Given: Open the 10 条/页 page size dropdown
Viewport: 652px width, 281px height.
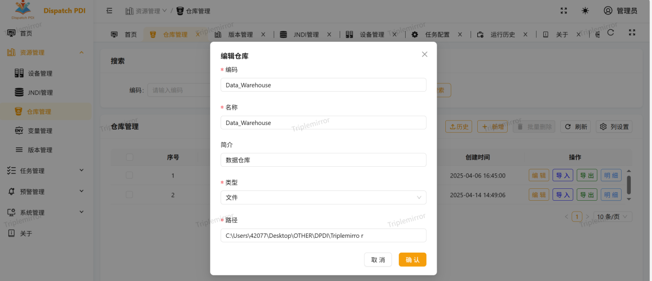Looking at the screenshot, I should 613,217.
